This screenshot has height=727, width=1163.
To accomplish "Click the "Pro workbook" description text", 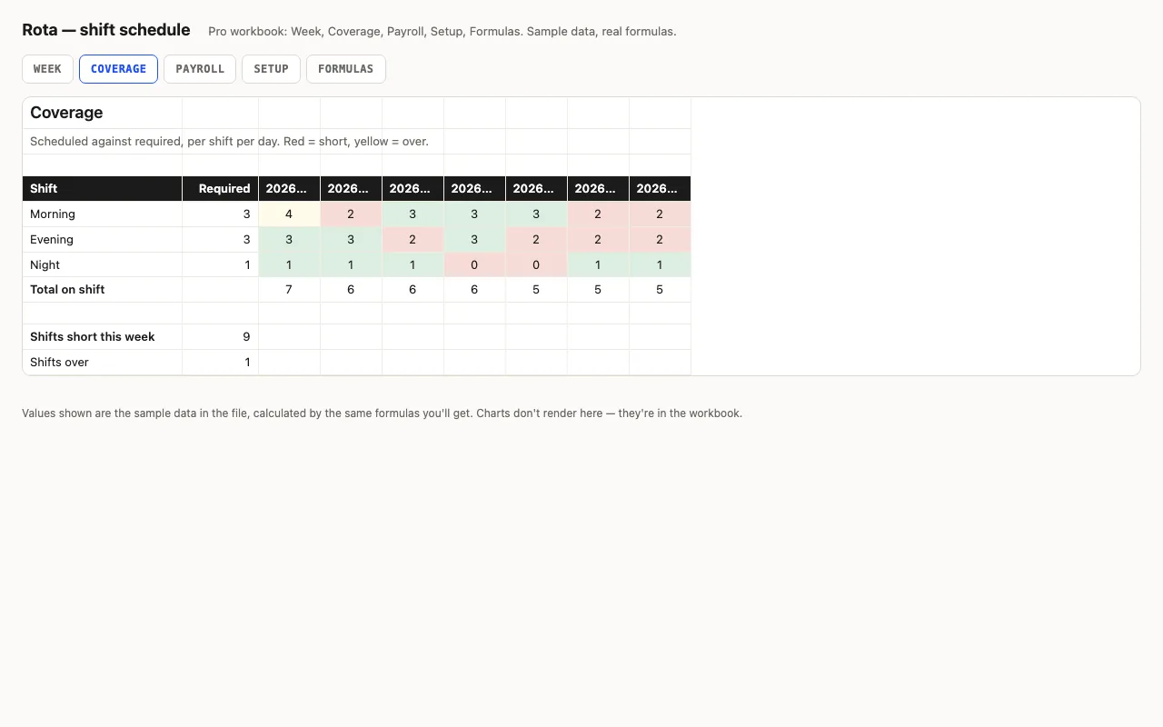I will pos(442,32).
